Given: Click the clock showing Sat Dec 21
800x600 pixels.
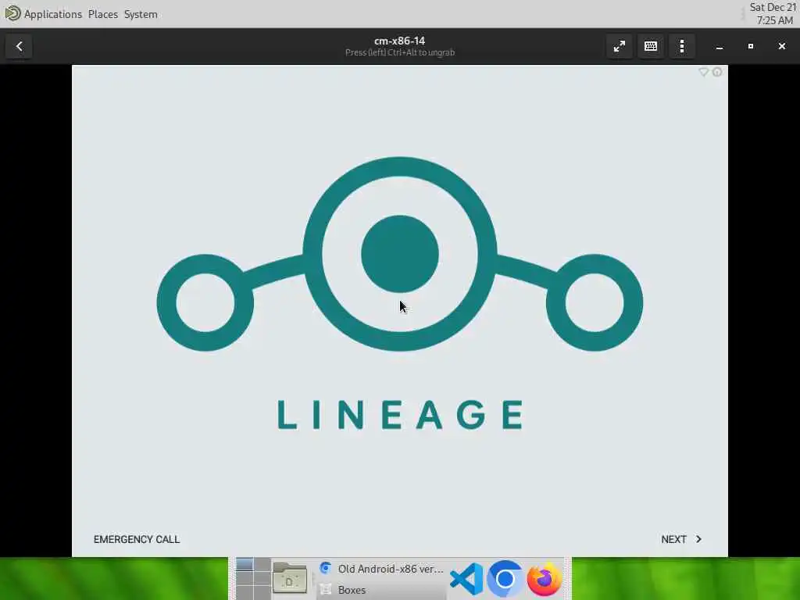Looking at the screenshot, I should [773, 14].
